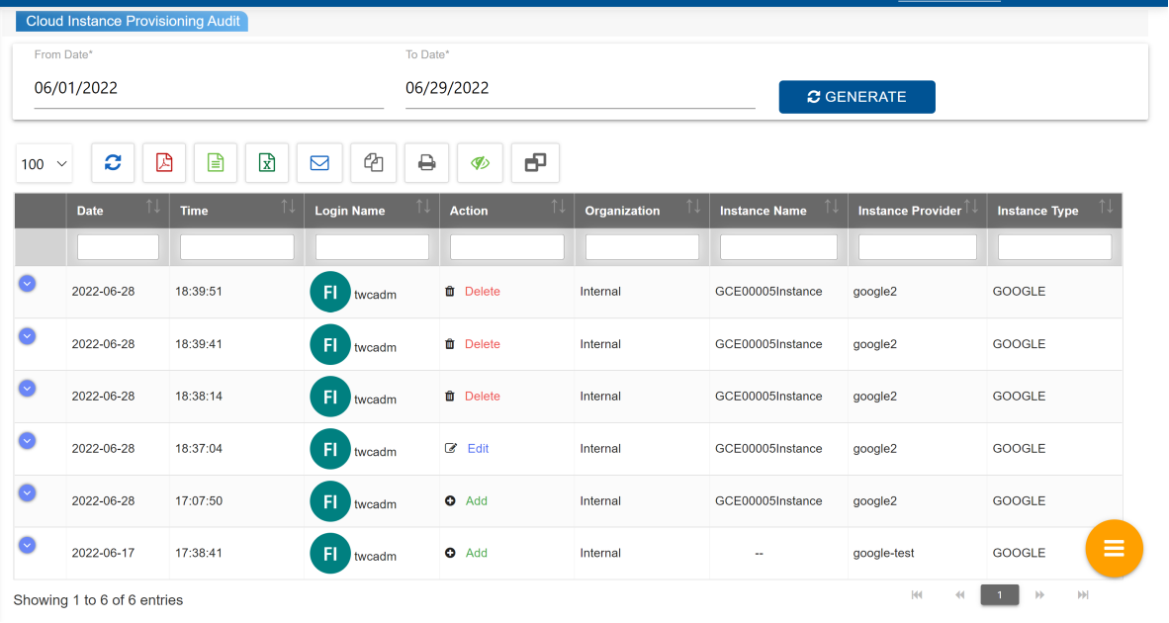Viewport: 1169px width, 623px height.
Task: Select the Cloud Instance Provisioning Audit tab
Action: (x=133, y=21)
